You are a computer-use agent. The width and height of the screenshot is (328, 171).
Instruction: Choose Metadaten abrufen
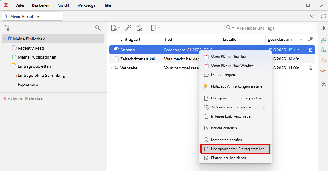[x=236, y=140]
